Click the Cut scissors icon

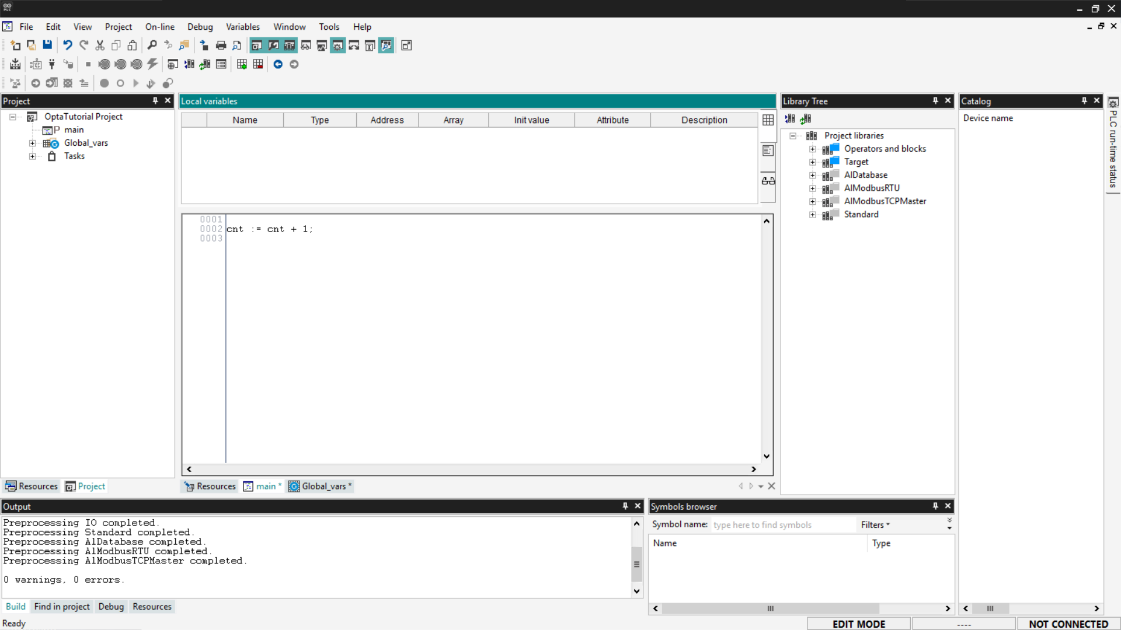pos(100,45)
